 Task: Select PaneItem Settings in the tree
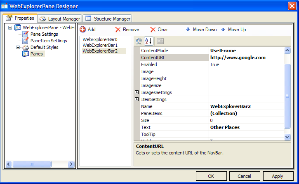pos(48,41)
